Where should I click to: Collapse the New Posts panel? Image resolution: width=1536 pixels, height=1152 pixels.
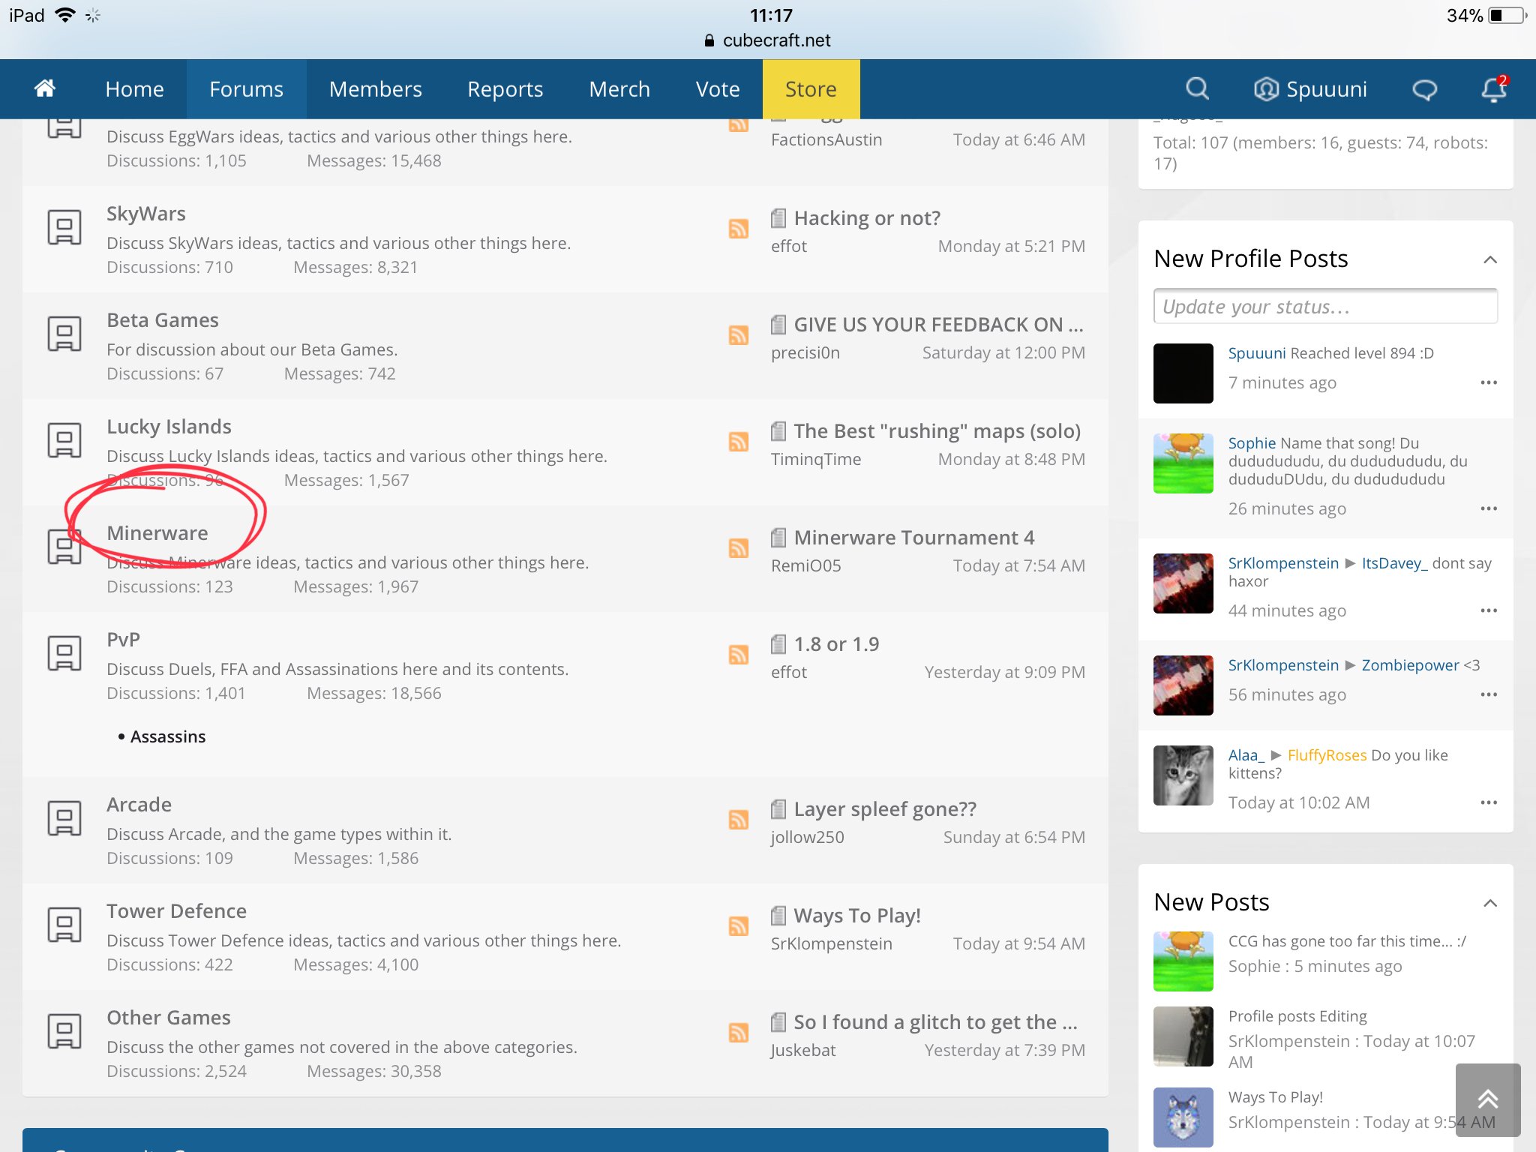tap(1490, 903)
